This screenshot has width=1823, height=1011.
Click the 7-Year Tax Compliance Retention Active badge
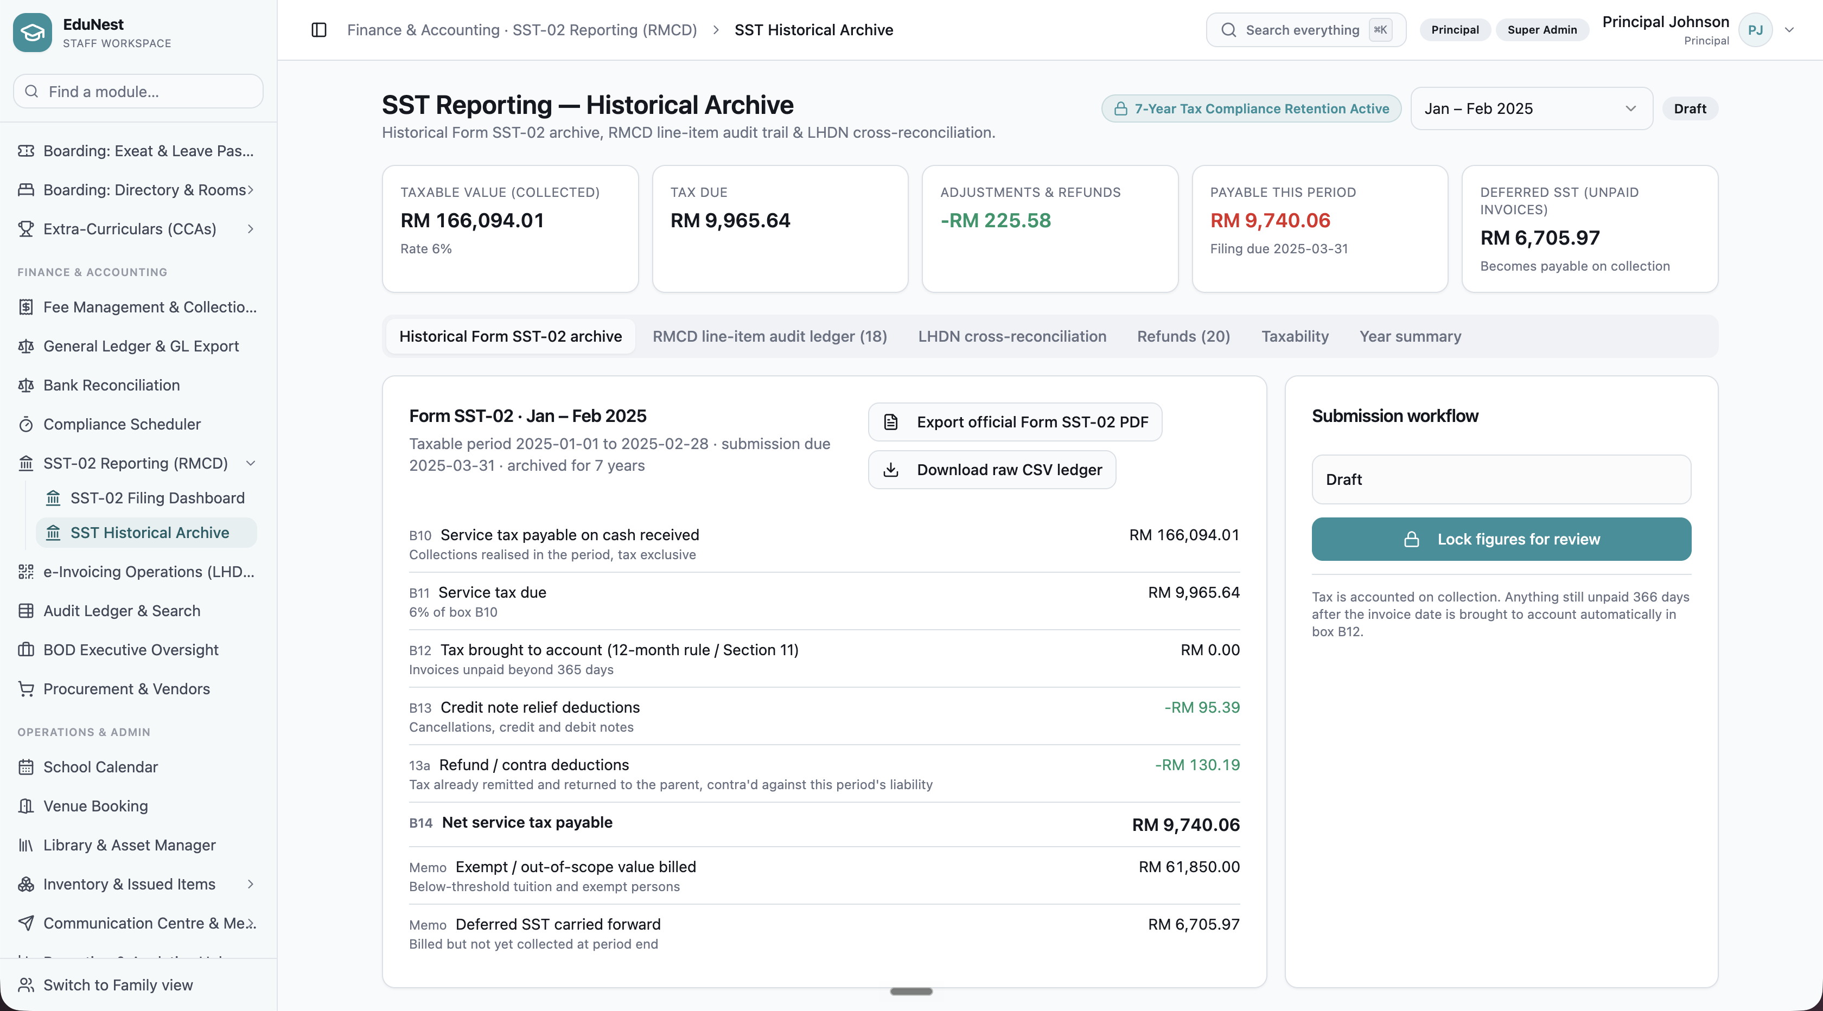(x=1251, y=109)
